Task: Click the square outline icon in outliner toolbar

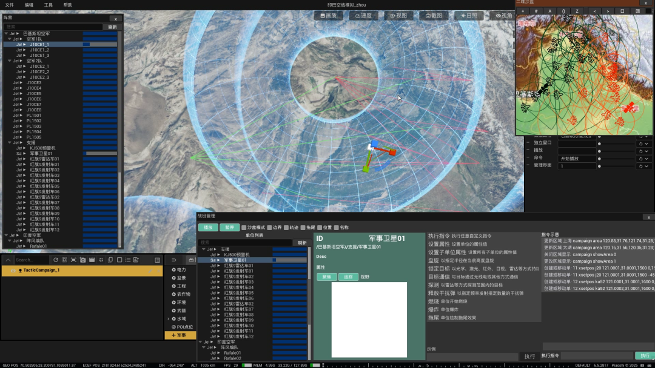Action: 119,260
